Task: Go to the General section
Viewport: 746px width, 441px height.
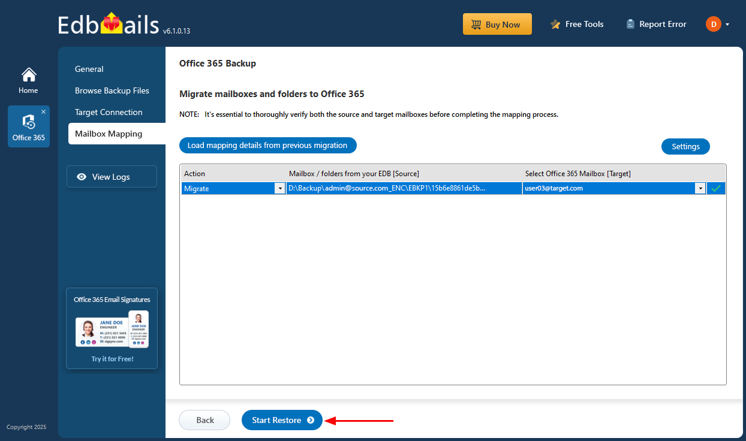Action: point(89,69)
